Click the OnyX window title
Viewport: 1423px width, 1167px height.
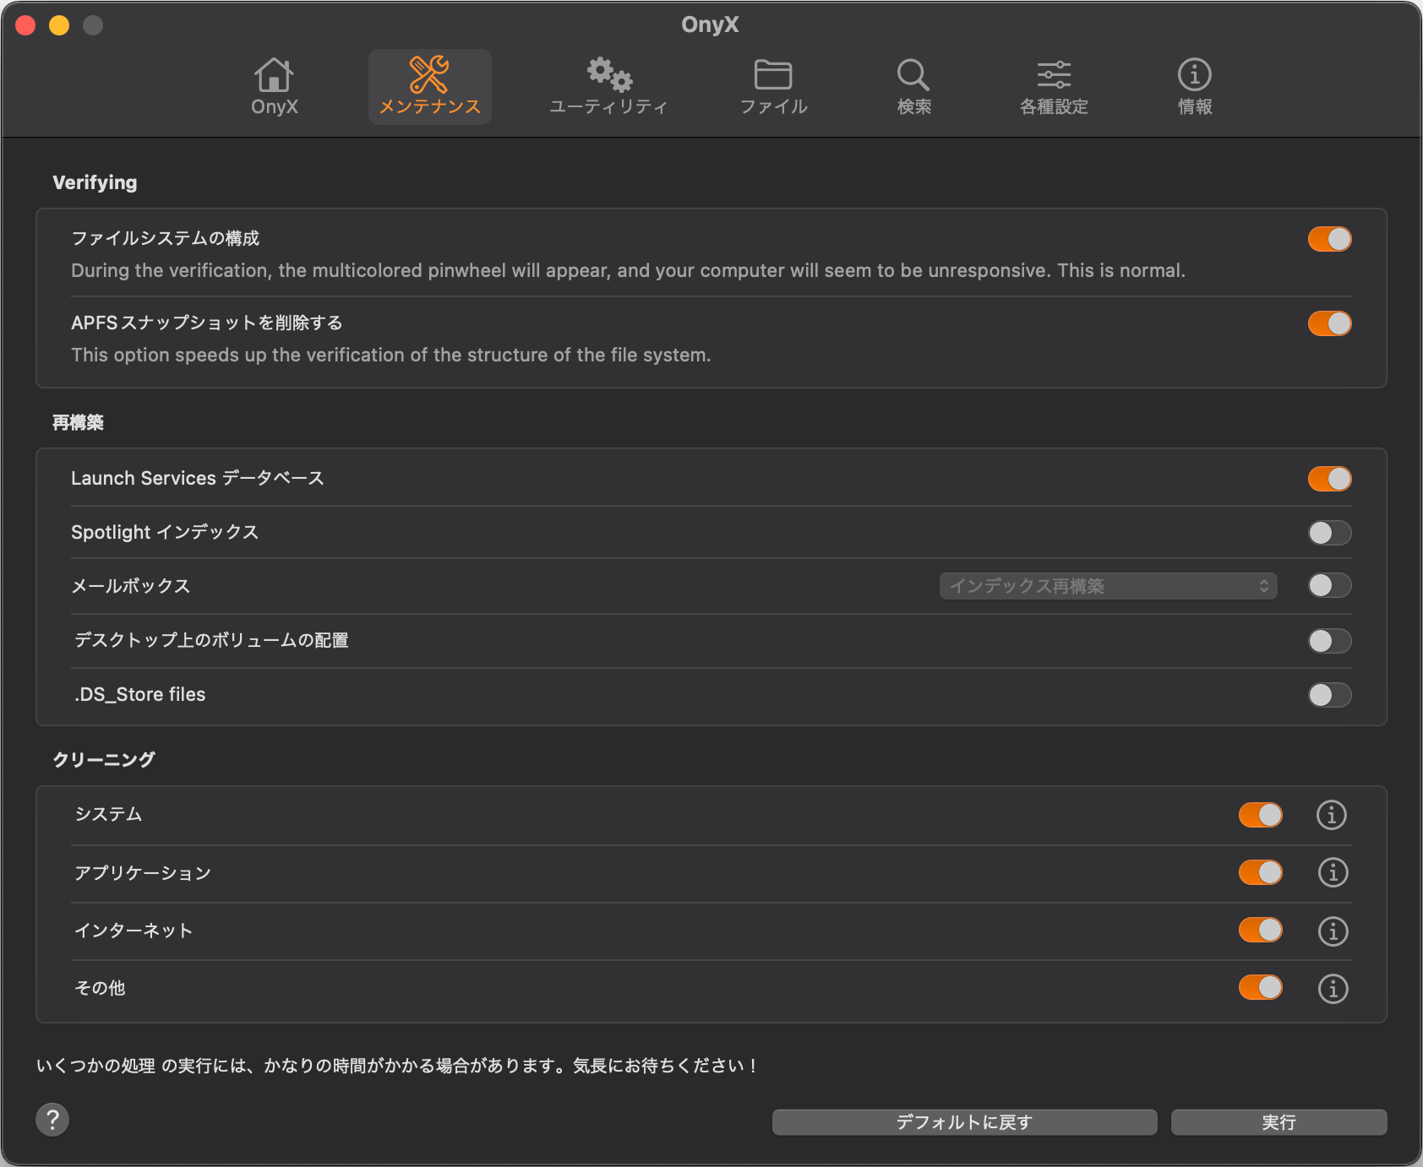(x=710, y=24)
